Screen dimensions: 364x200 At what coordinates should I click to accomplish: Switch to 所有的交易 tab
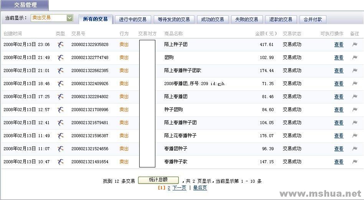pos(95,19)
